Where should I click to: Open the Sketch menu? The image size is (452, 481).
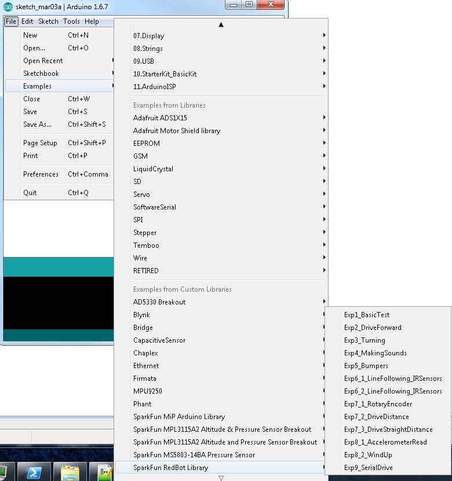click(48, 21)
